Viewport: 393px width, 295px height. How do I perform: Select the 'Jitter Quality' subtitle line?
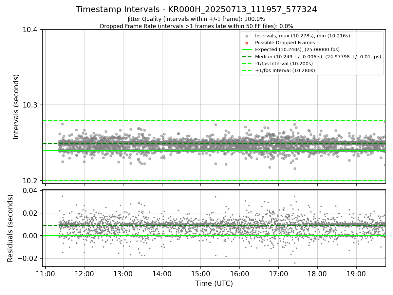coord(196,19)
